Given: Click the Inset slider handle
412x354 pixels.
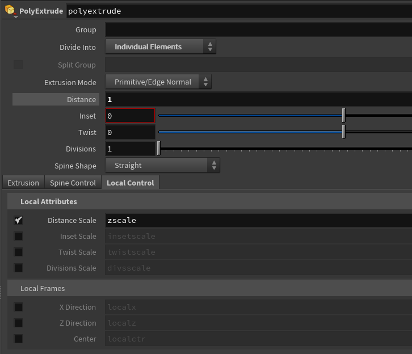Looking at the screenshot, I should coord(343,115).
